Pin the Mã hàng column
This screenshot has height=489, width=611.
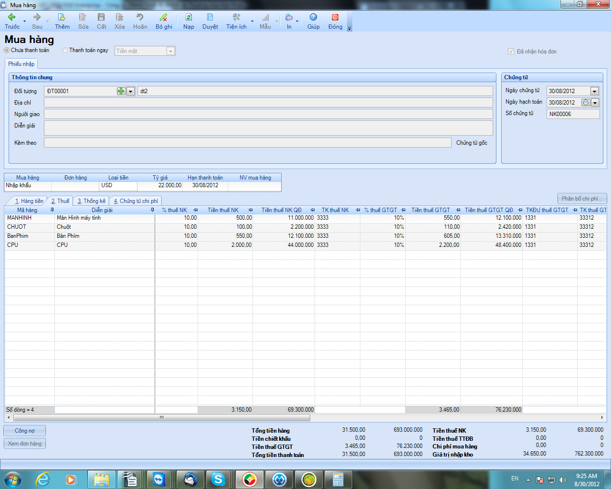tap(52, 210)
